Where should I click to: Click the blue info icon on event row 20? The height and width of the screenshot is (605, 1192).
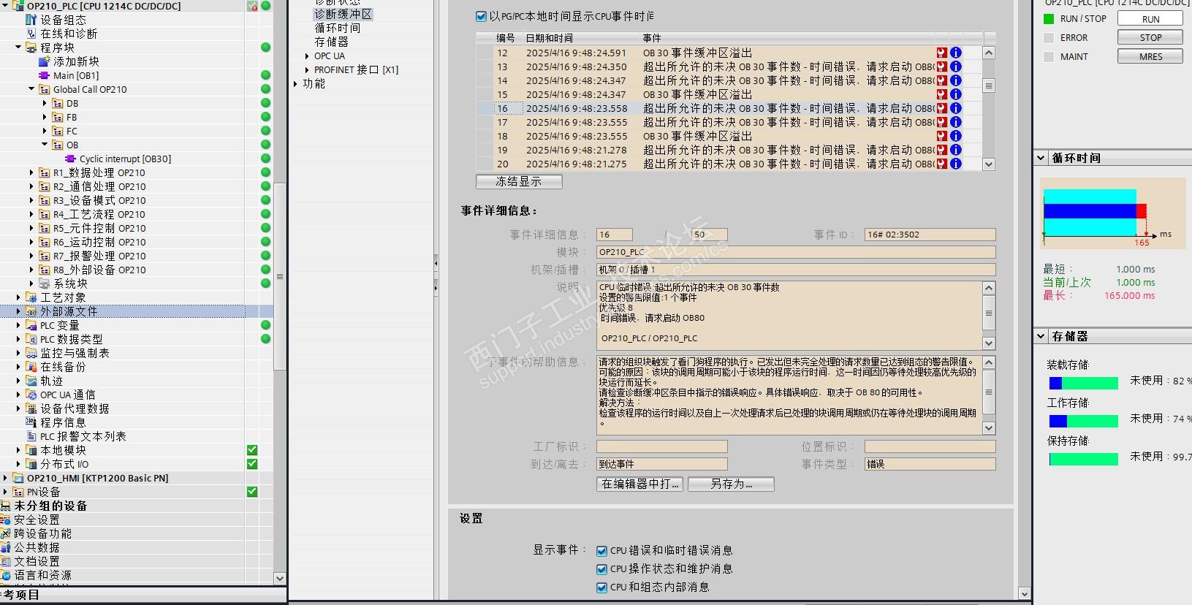(955, 164)
